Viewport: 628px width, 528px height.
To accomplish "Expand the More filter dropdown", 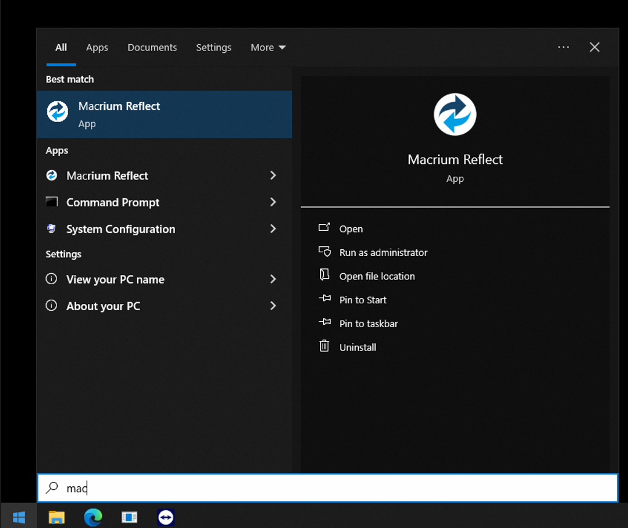I will (x=268, y=47).
